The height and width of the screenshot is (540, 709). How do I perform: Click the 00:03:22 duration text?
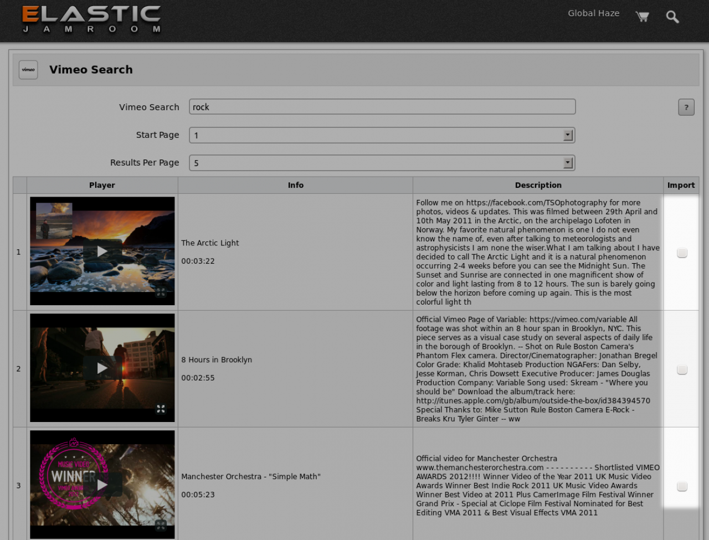pyautogui.click(x=198, y=261)
